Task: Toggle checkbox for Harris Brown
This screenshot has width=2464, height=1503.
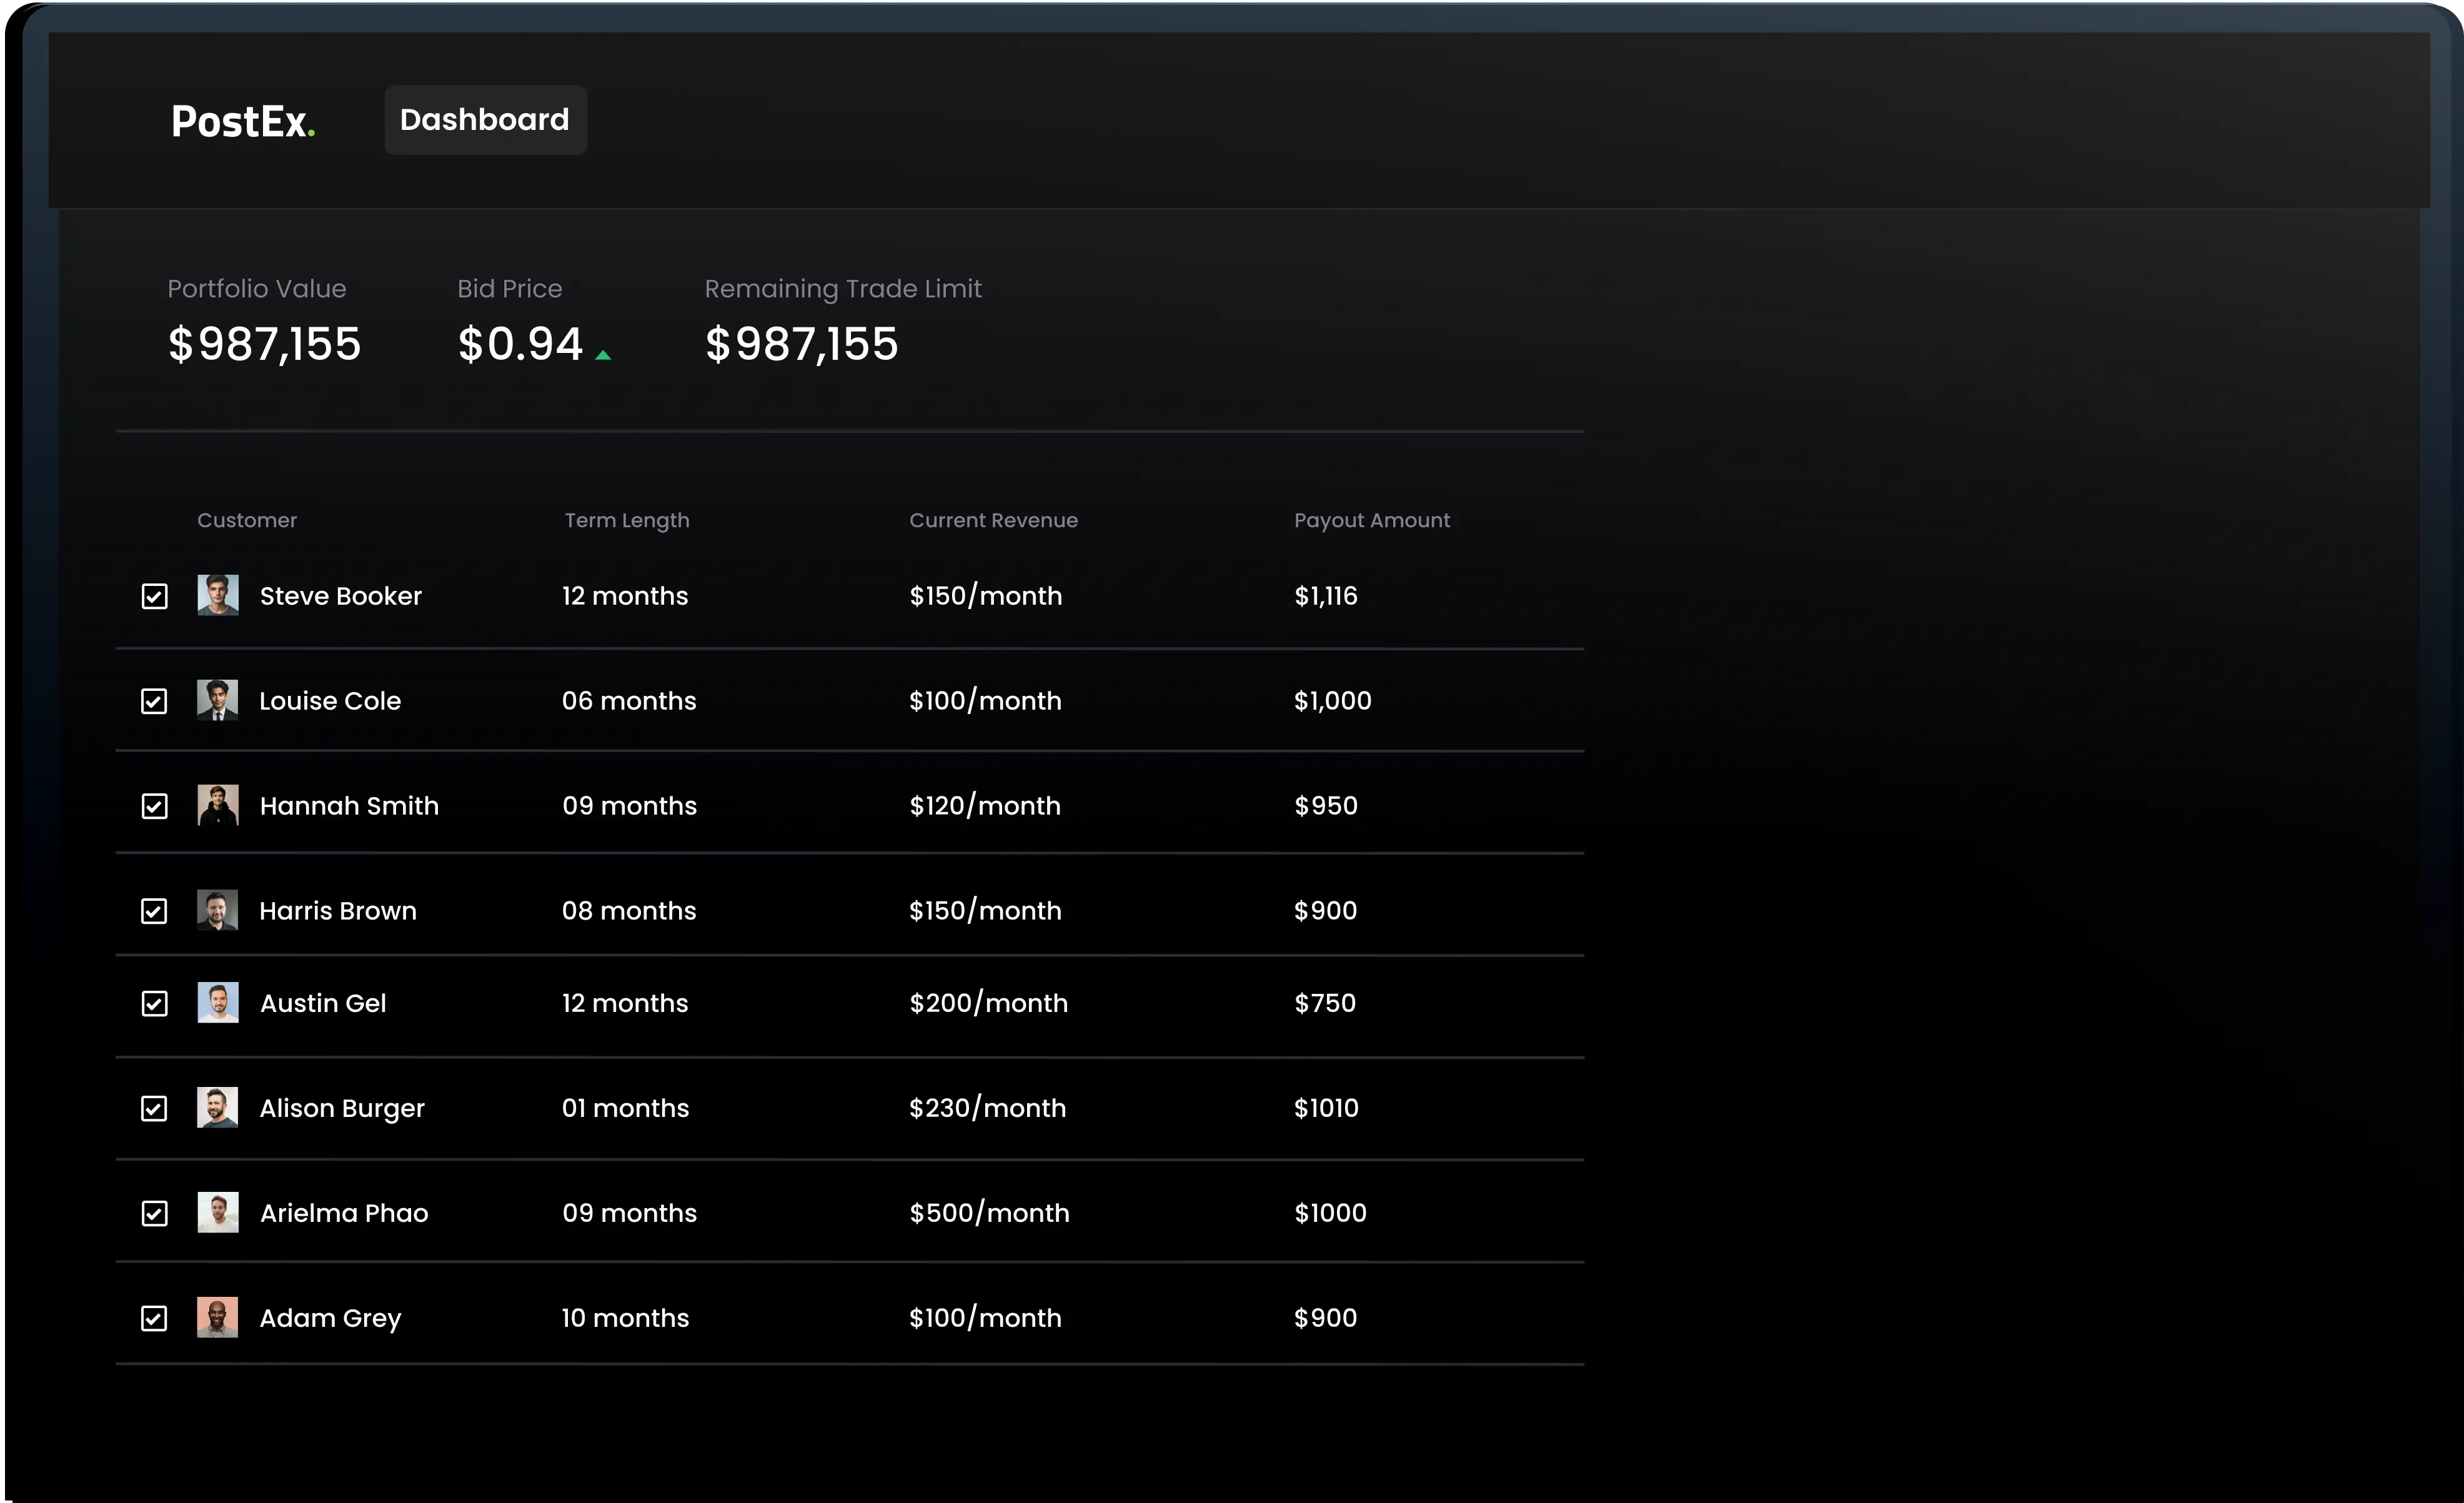Action: tap(154, 911)
